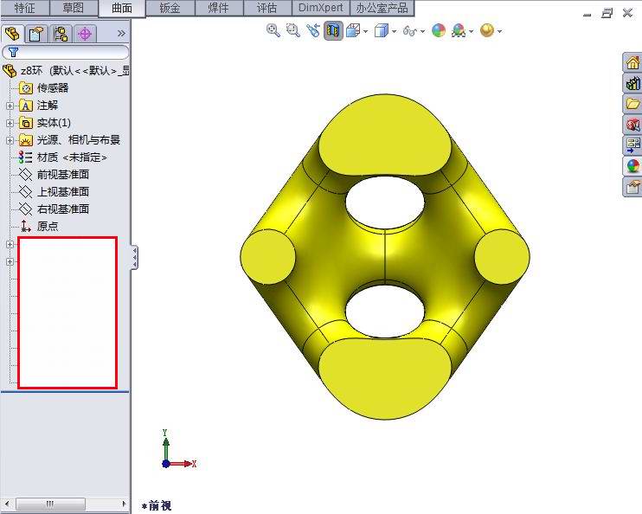Open the 评估 ribbon tab

(267, 8)
